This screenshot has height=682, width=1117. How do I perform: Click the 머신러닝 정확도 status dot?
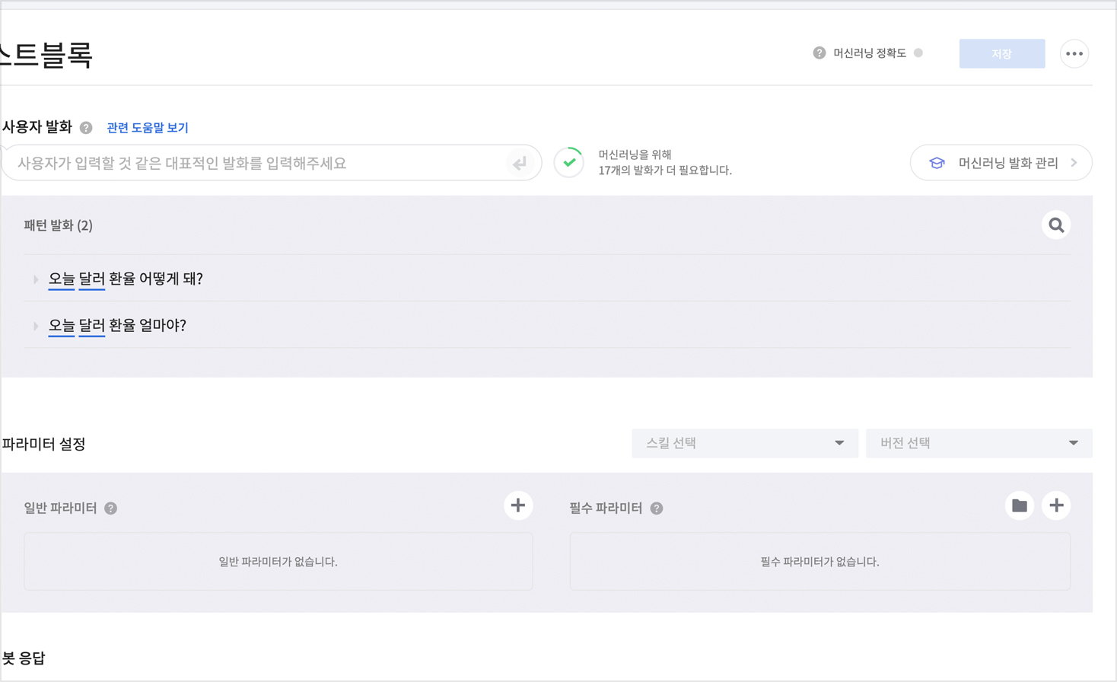(x=918, y=53)
